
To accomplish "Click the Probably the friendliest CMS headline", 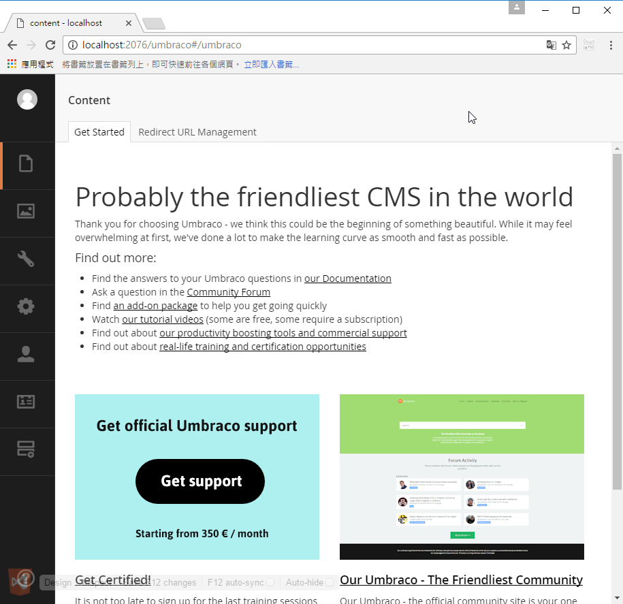I will pos(324,197).
